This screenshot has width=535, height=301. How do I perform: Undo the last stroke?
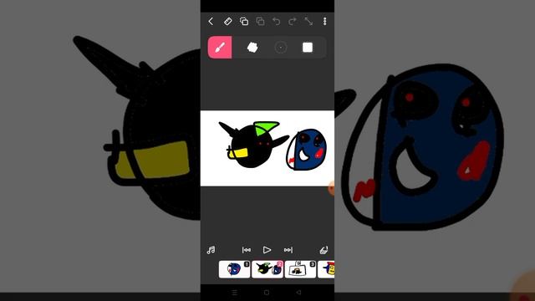tap(276, 21)
